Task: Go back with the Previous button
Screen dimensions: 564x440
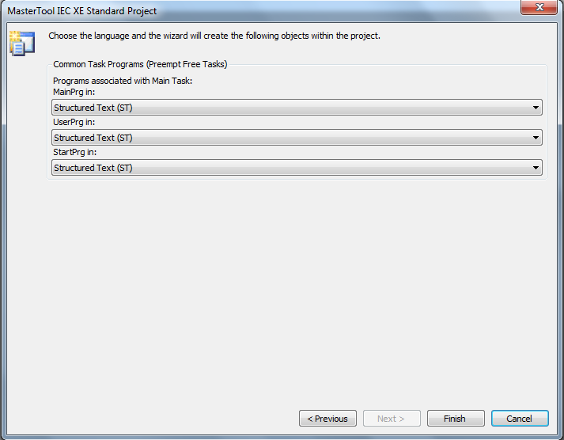Action: [327, 419]
